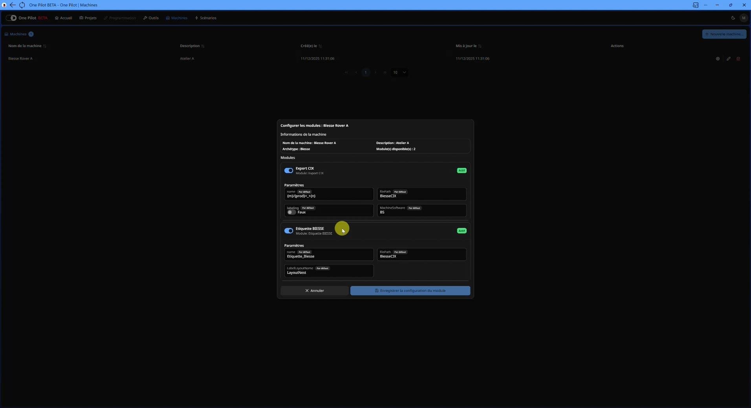
Task: Click the page refresh icon
Action: tap(22, 5)
